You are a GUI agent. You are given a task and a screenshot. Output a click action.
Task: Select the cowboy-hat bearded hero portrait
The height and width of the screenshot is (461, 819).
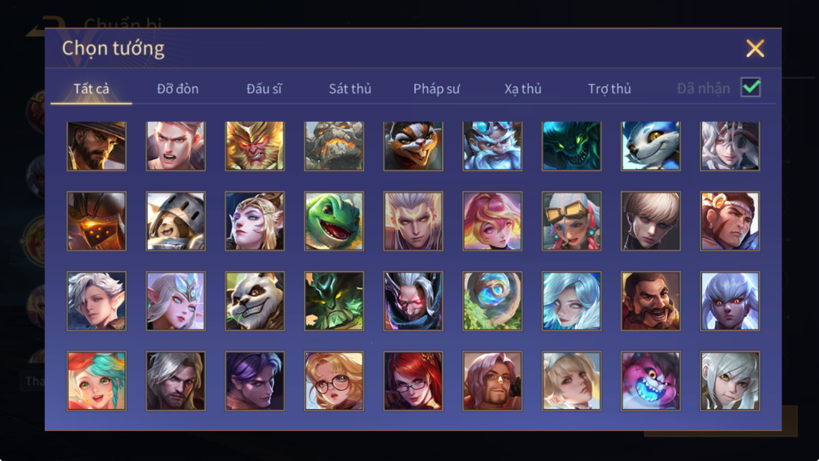click(96, 146)
